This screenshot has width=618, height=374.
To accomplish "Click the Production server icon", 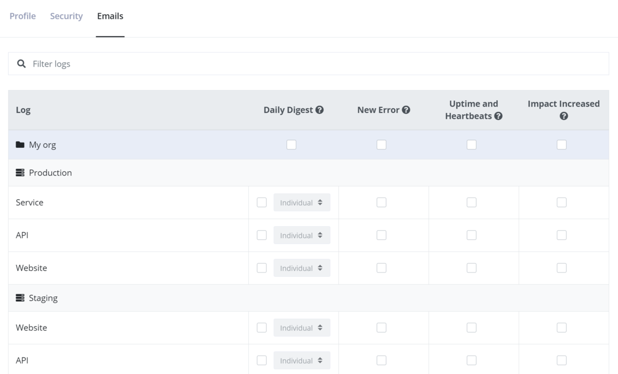I will (20, 173).
